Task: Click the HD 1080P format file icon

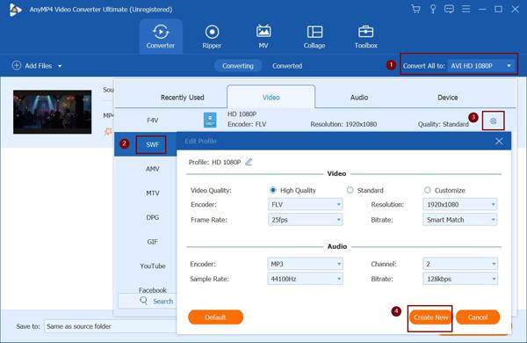Action: pos(210,120)
